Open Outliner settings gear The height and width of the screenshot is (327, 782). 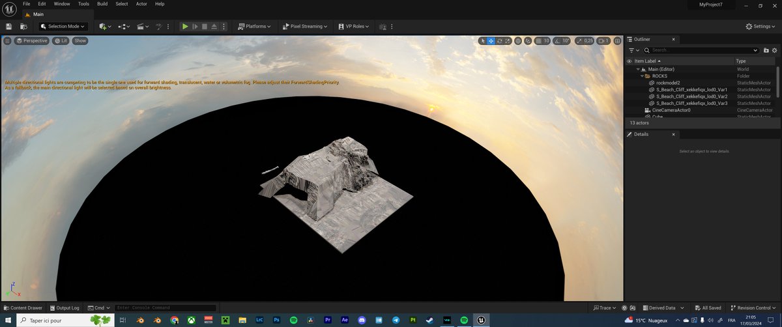click(x=774, y=50)
